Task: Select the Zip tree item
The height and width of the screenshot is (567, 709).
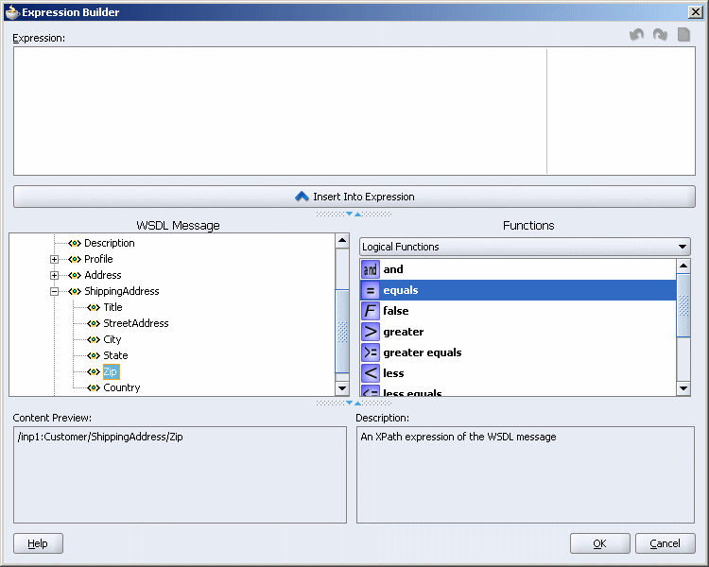Action: pyautogui.click(x=111, y=371)
